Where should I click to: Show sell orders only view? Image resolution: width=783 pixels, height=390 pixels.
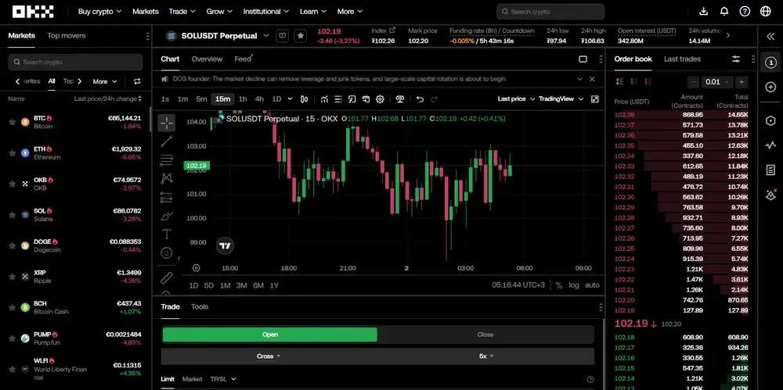648,81
